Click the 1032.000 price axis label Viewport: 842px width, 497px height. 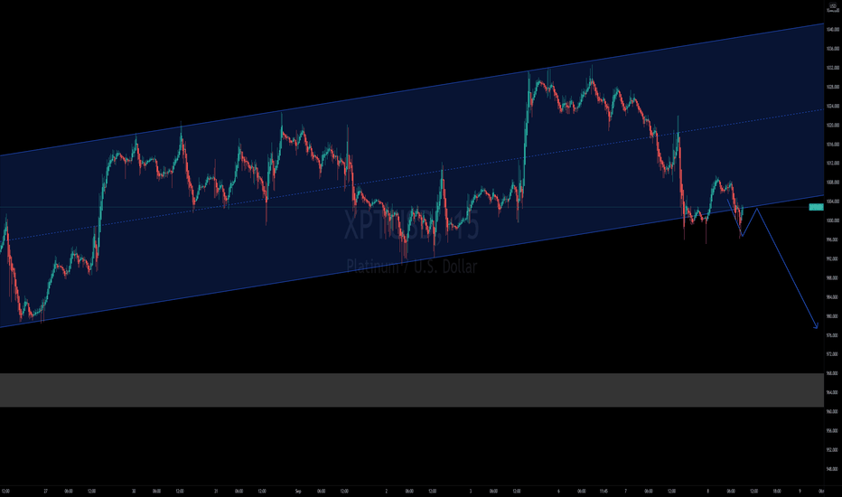[x=833, y=68]
